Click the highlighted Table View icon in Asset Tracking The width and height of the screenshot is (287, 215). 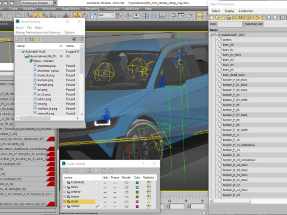38,39
